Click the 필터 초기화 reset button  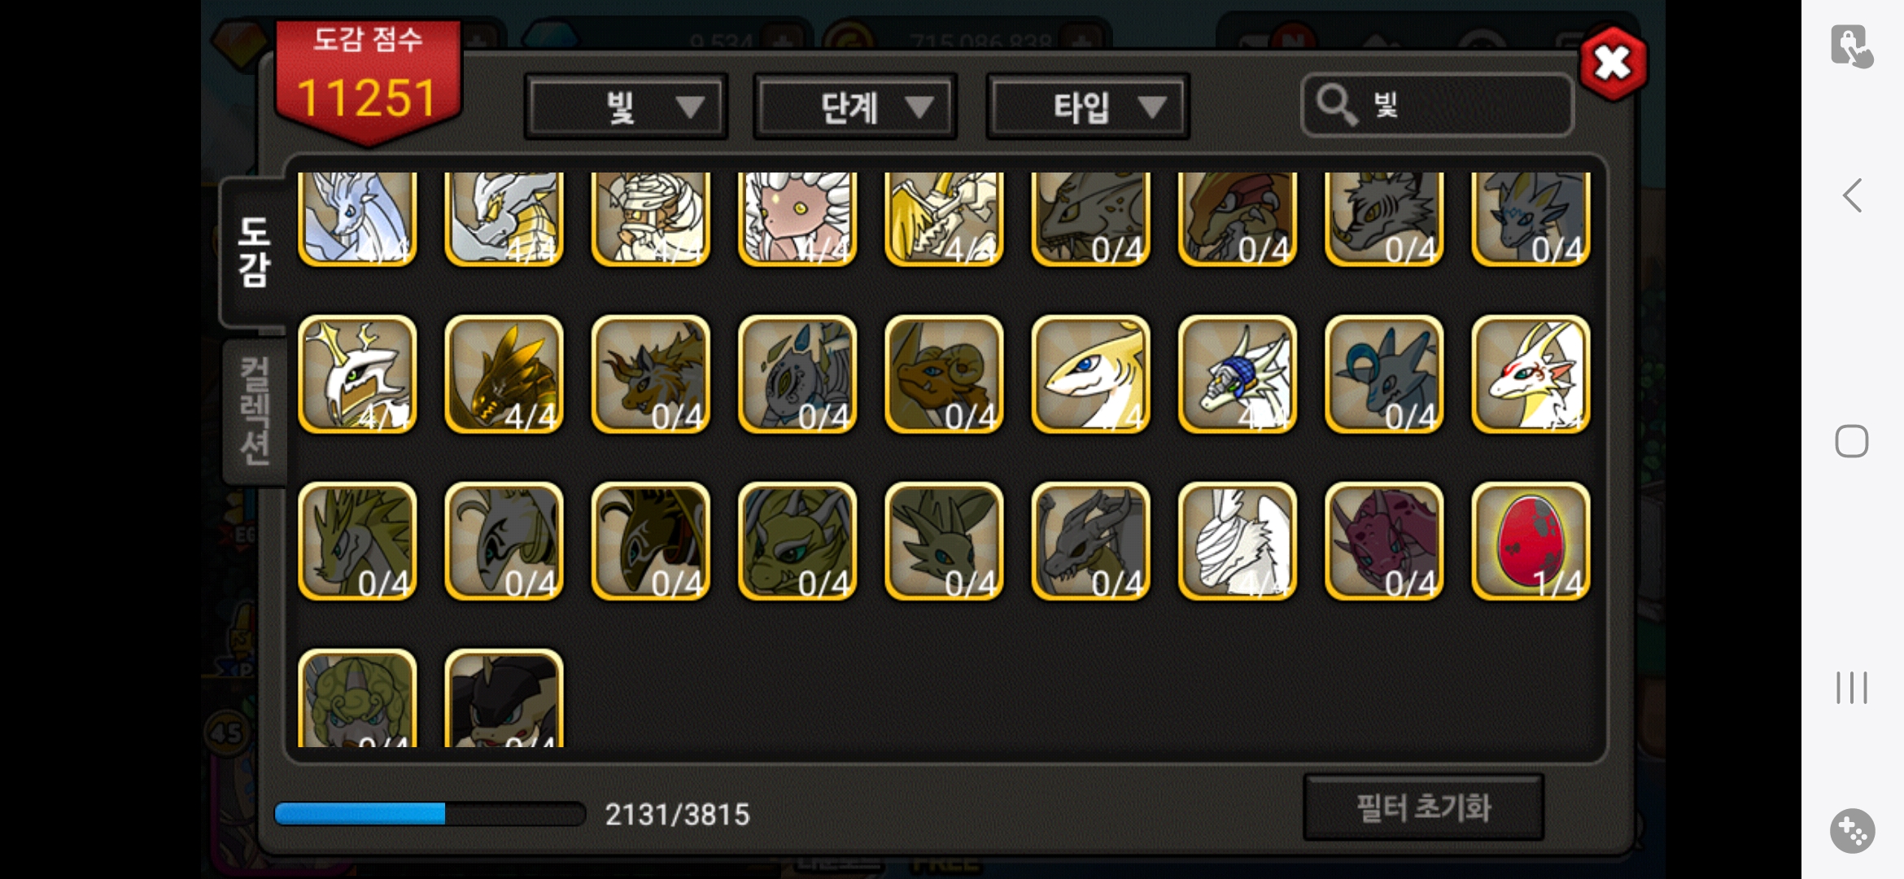[1423, 807]
